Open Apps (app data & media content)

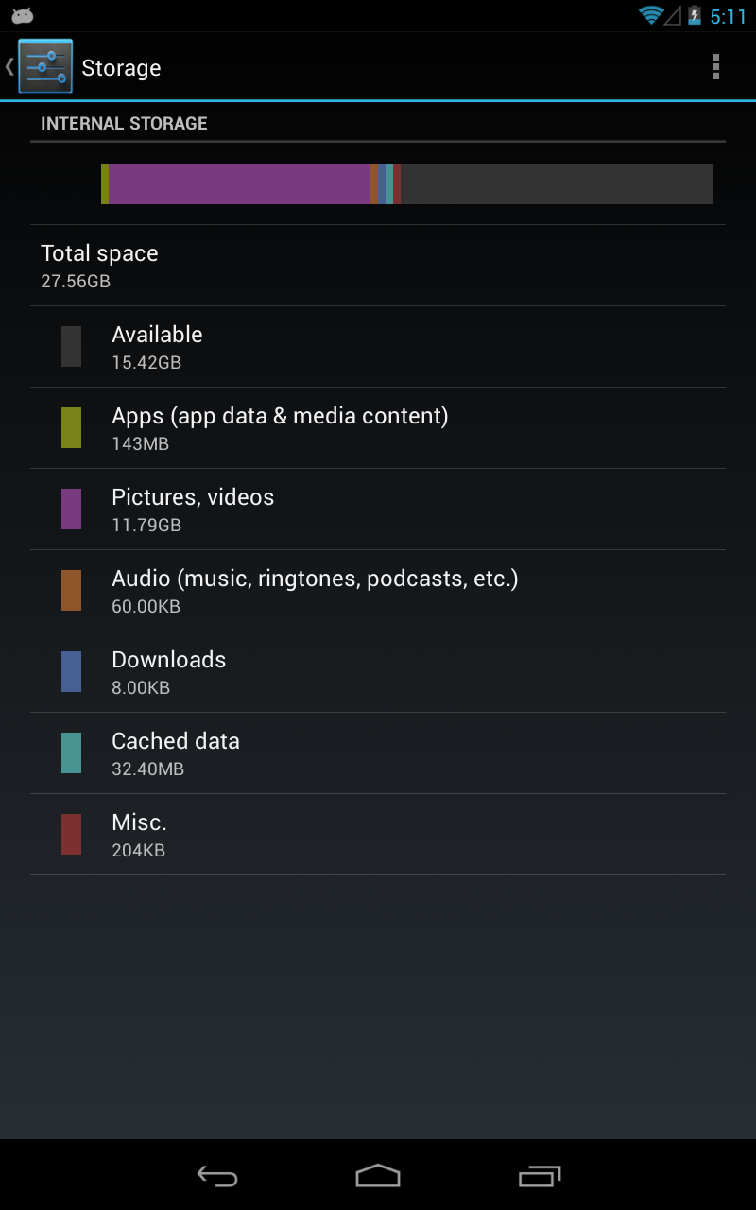pyautogui.click(x=378, y=428)
